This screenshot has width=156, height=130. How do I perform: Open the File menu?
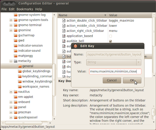4,9
